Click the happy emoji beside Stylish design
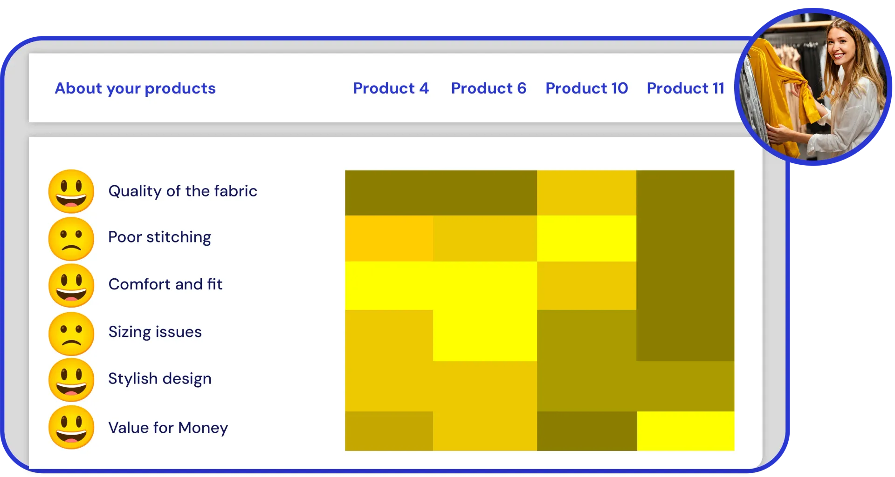895x477 pixels. tap(71, 380)
